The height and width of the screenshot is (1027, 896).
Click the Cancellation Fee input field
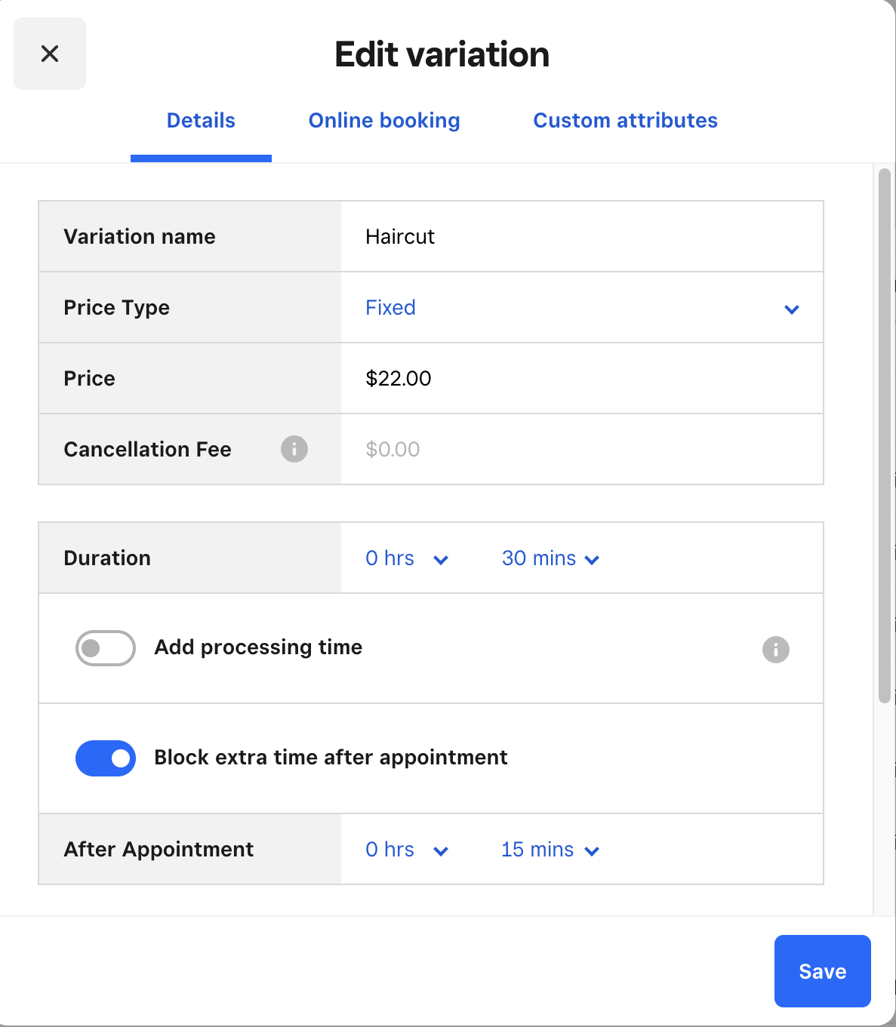[581, 450]
